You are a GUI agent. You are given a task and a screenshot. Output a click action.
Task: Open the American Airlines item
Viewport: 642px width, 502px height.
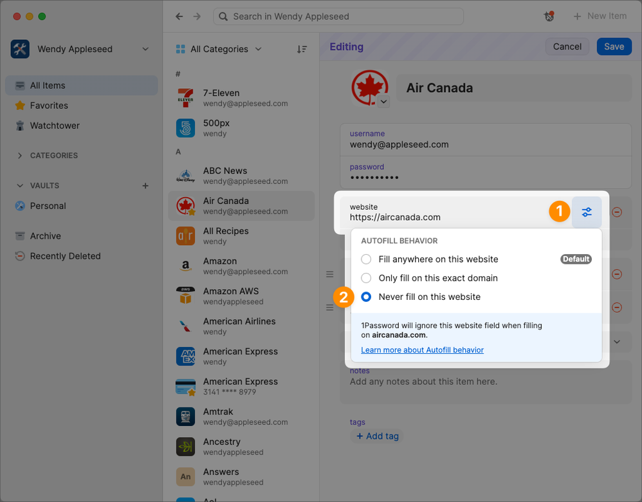pyautogui.click(x=241, y=326)
